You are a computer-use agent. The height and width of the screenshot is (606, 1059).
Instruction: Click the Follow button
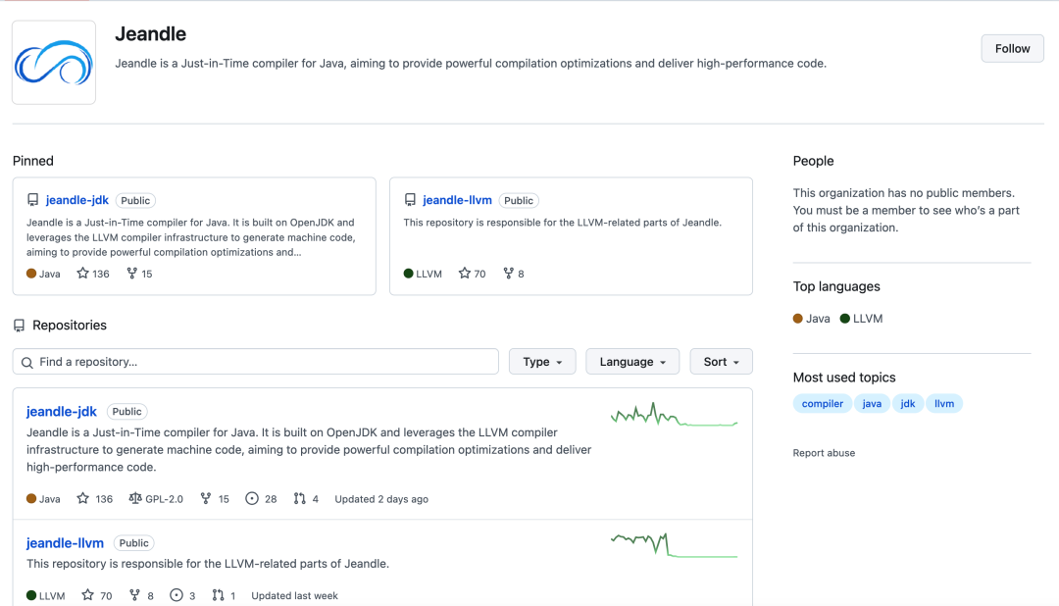click(1012, 47)
